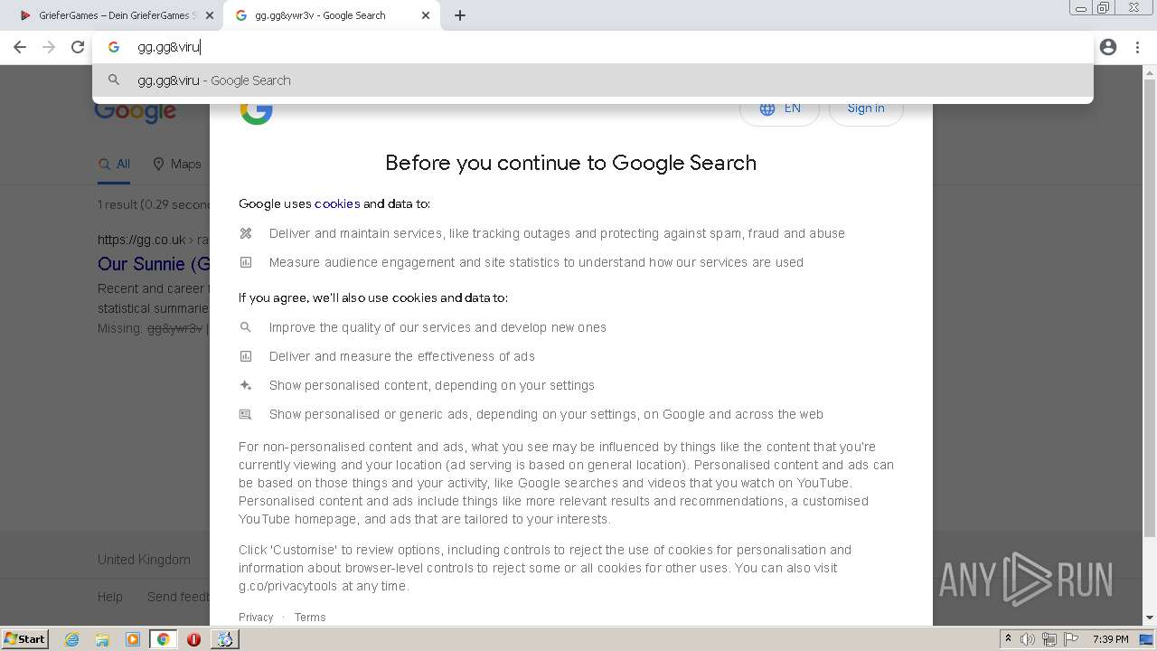Click the Google logo on results page

136,111
